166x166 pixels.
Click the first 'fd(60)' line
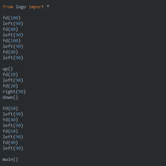(x=10, y=108)
